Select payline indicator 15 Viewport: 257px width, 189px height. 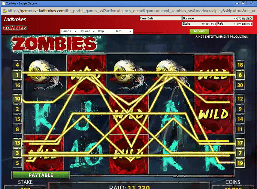[x=17, y=119]
